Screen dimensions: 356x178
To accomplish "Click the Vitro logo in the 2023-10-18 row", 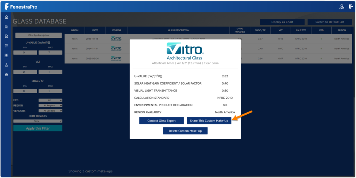I will pyautogui.click(x=116, y=39).
